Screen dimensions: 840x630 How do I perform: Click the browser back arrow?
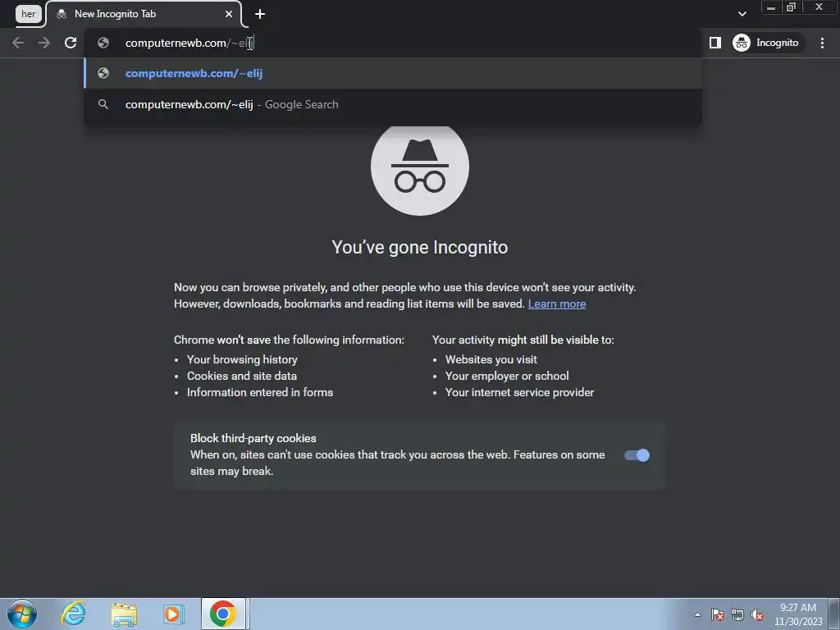click(18, 43)
